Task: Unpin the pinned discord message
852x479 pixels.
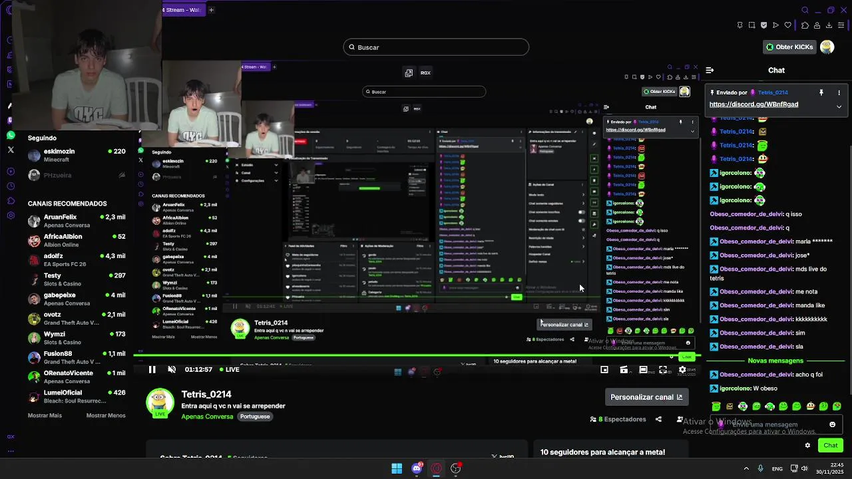Action: coord(821,92)
